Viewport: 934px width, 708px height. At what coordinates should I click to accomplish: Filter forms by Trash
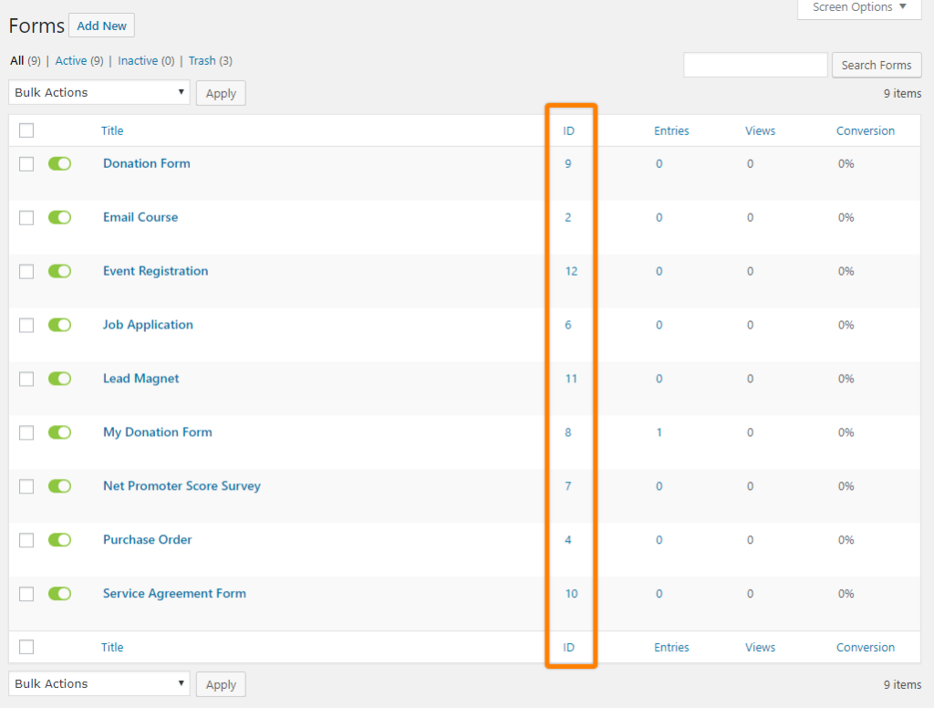(x=201, y=60)
